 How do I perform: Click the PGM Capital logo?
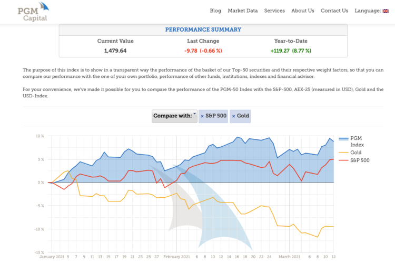(x=33, y=12)
